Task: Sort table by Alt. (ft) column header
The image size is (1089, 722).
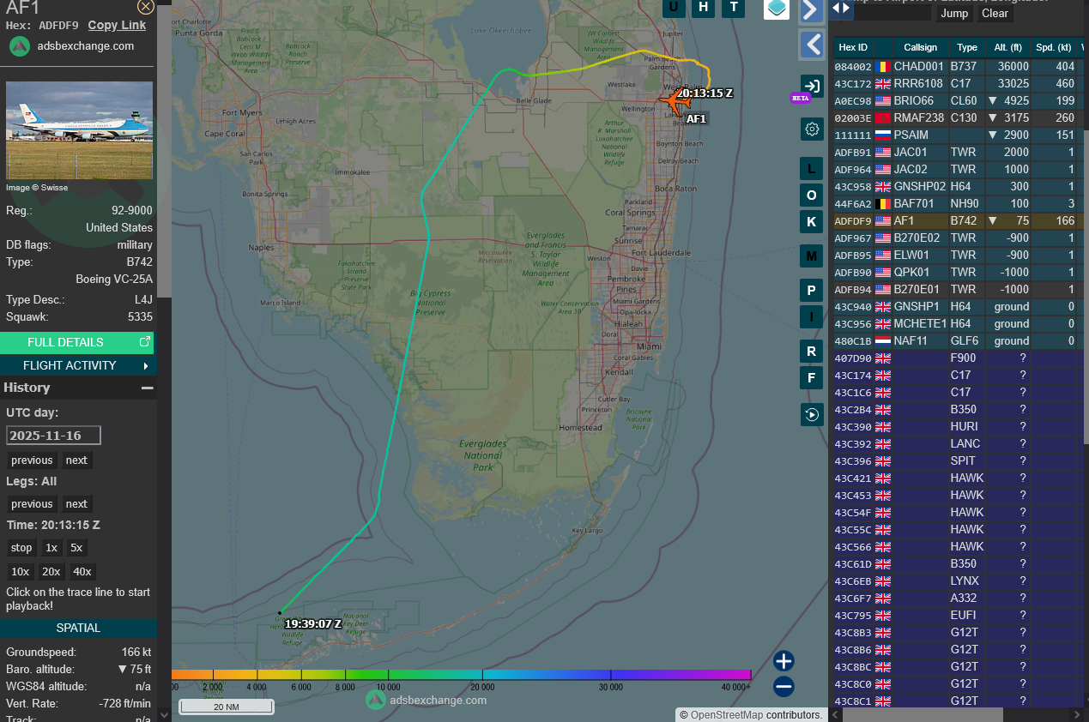Action: (x=1008, y=47)
